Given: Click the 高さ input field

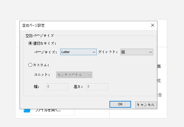Looking at the screenshot, I should tap(97, 87).
